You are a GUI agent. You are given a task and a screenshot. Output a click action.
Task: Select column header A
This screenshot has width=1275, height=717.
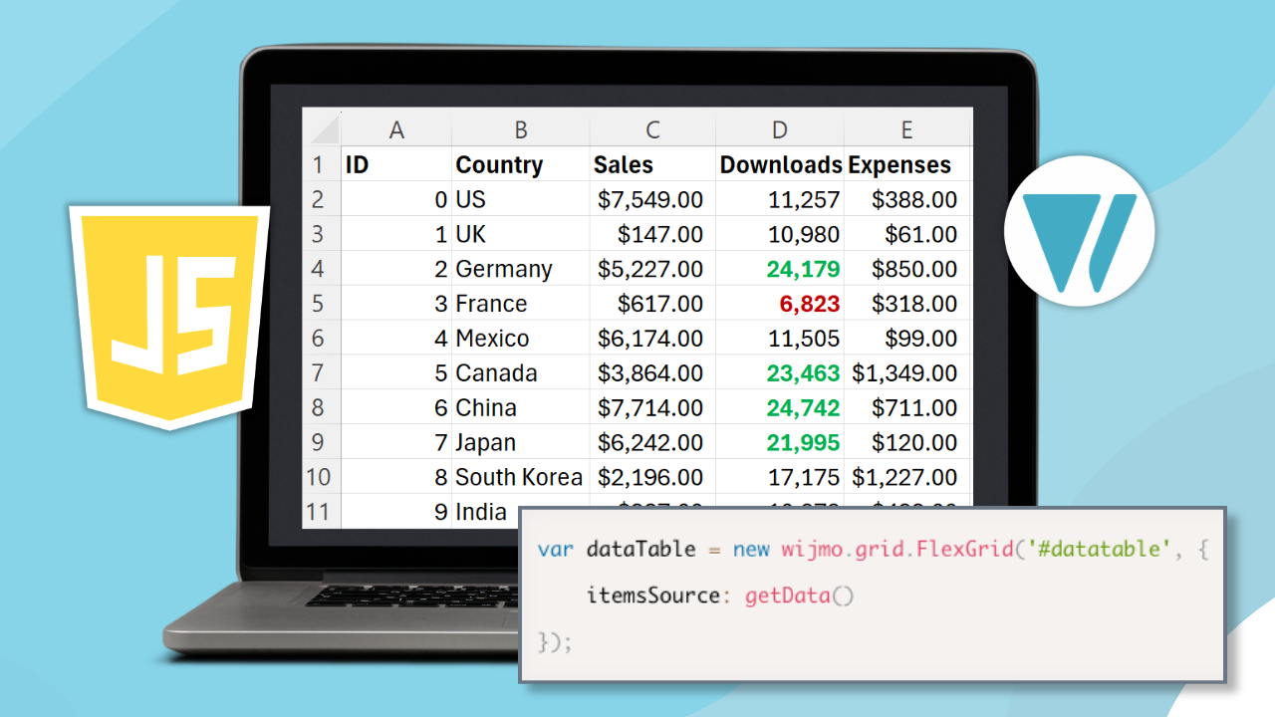click(x=396, y=129)
